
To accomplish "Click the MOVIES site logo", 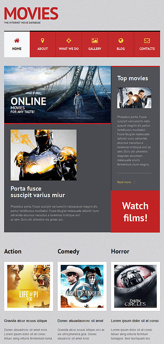I will tap(31, 13).
